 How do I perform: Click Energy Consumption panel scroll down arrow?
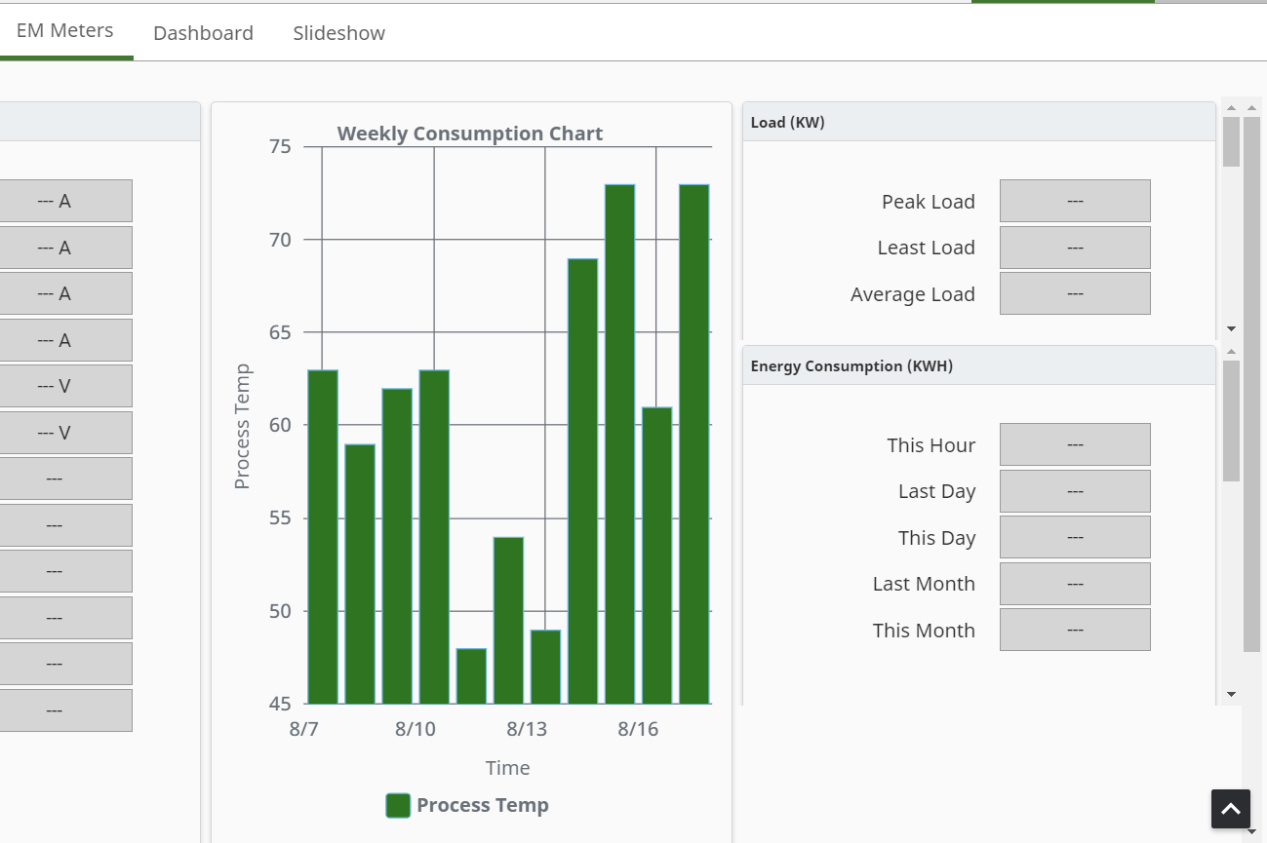tap(1231, 694)
